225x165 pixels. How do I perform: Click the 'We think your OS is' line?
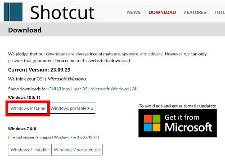(x=47, y=79)
